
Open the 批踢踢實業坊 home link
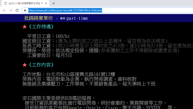(39, 18)
